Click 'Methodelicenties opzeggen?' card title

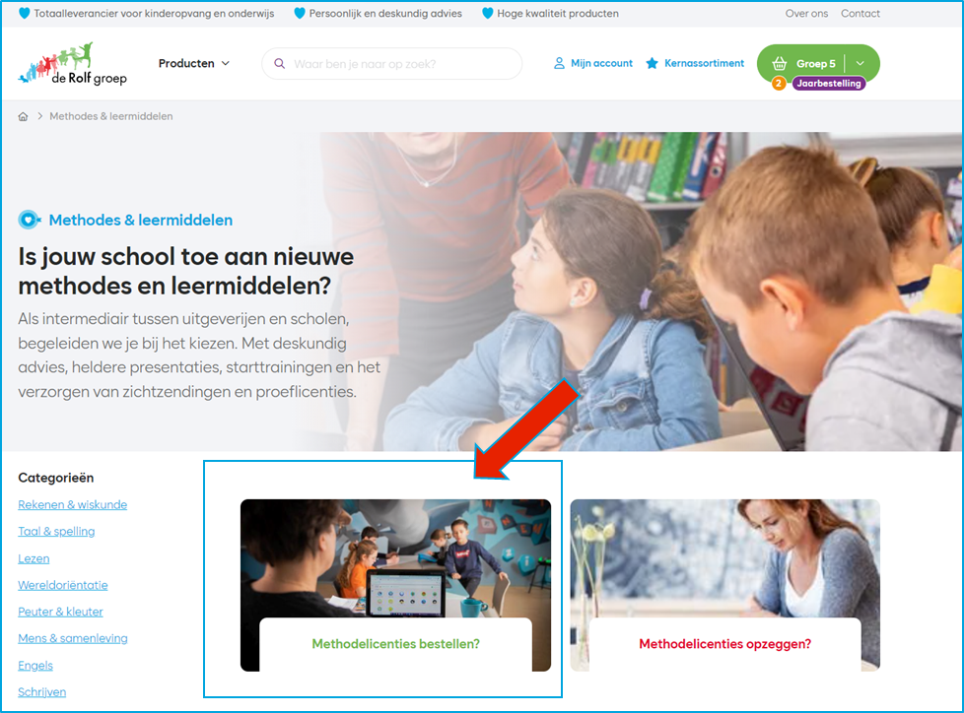coord(724,644)
